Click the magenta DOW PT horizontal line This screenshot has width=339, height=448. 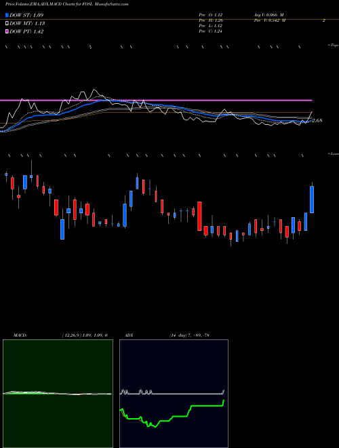coord(156,100)
